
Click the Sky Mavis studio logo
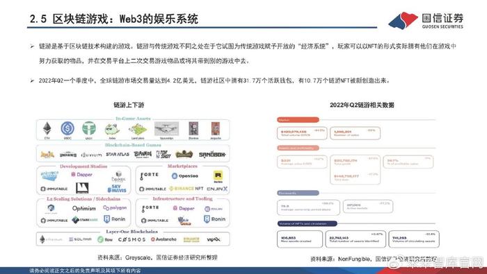117,188
